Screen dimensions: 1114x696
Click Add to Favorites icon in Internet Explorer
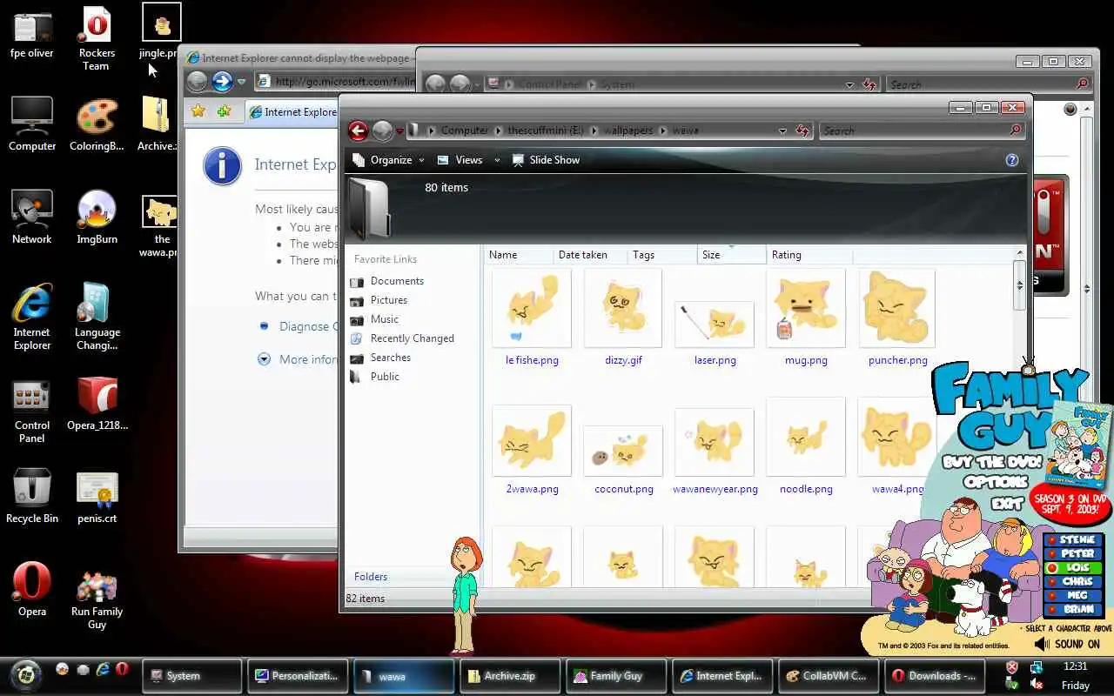point(225,111)
